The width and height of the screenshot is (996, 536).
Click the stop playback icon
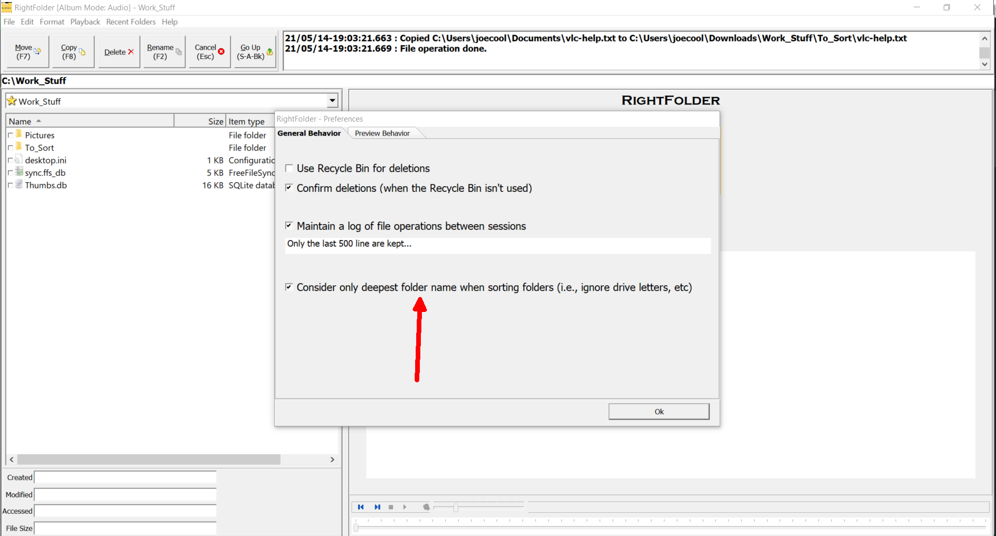[391, 507]
